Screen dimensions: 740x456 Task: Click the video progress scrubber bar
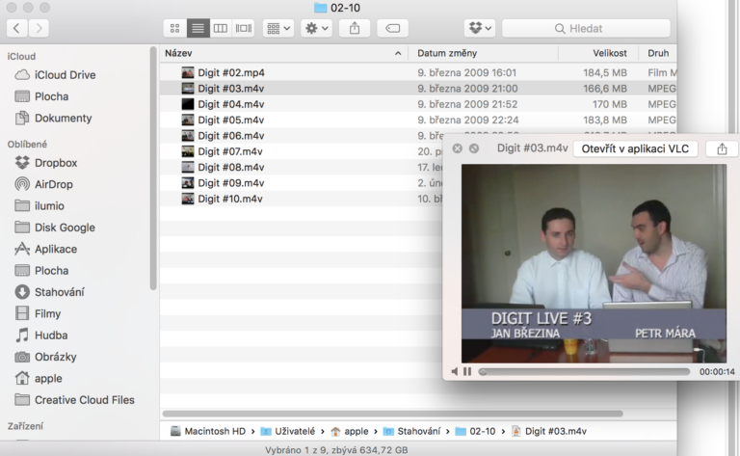coord(584,371)
